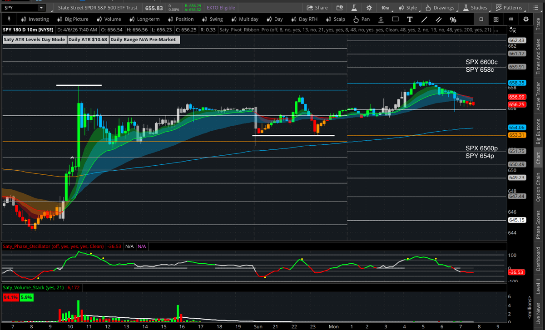Switch to single chart layout square
Screen dimensions: 545x330
(x=481, y=19)
